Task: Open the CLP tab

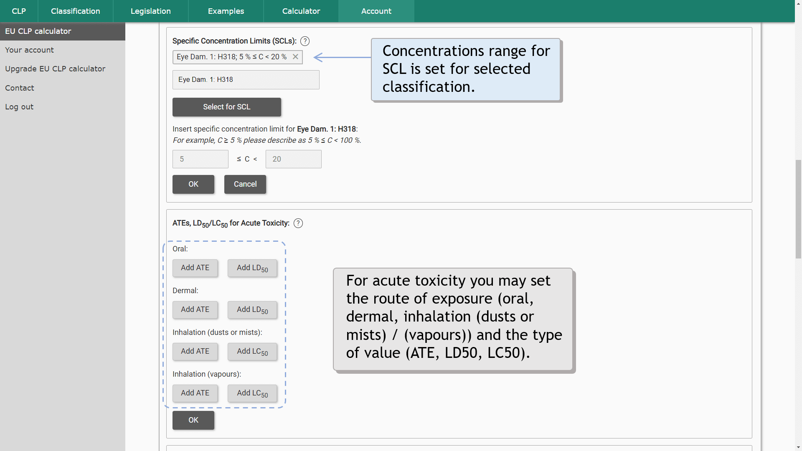Action: pyautogui.click(x=19, y=11)
